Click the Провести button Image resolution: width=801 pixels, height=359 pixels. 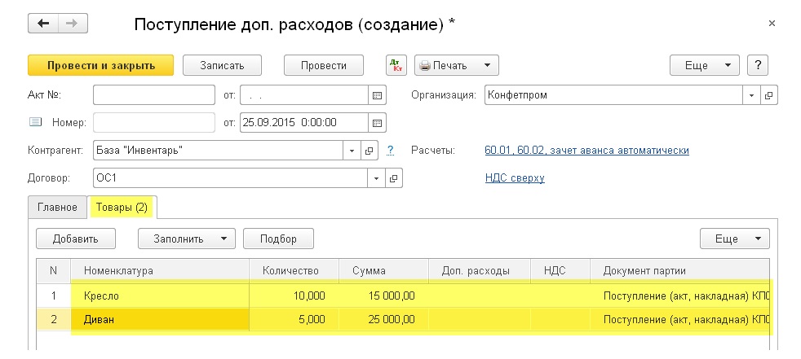click(324, 65)
